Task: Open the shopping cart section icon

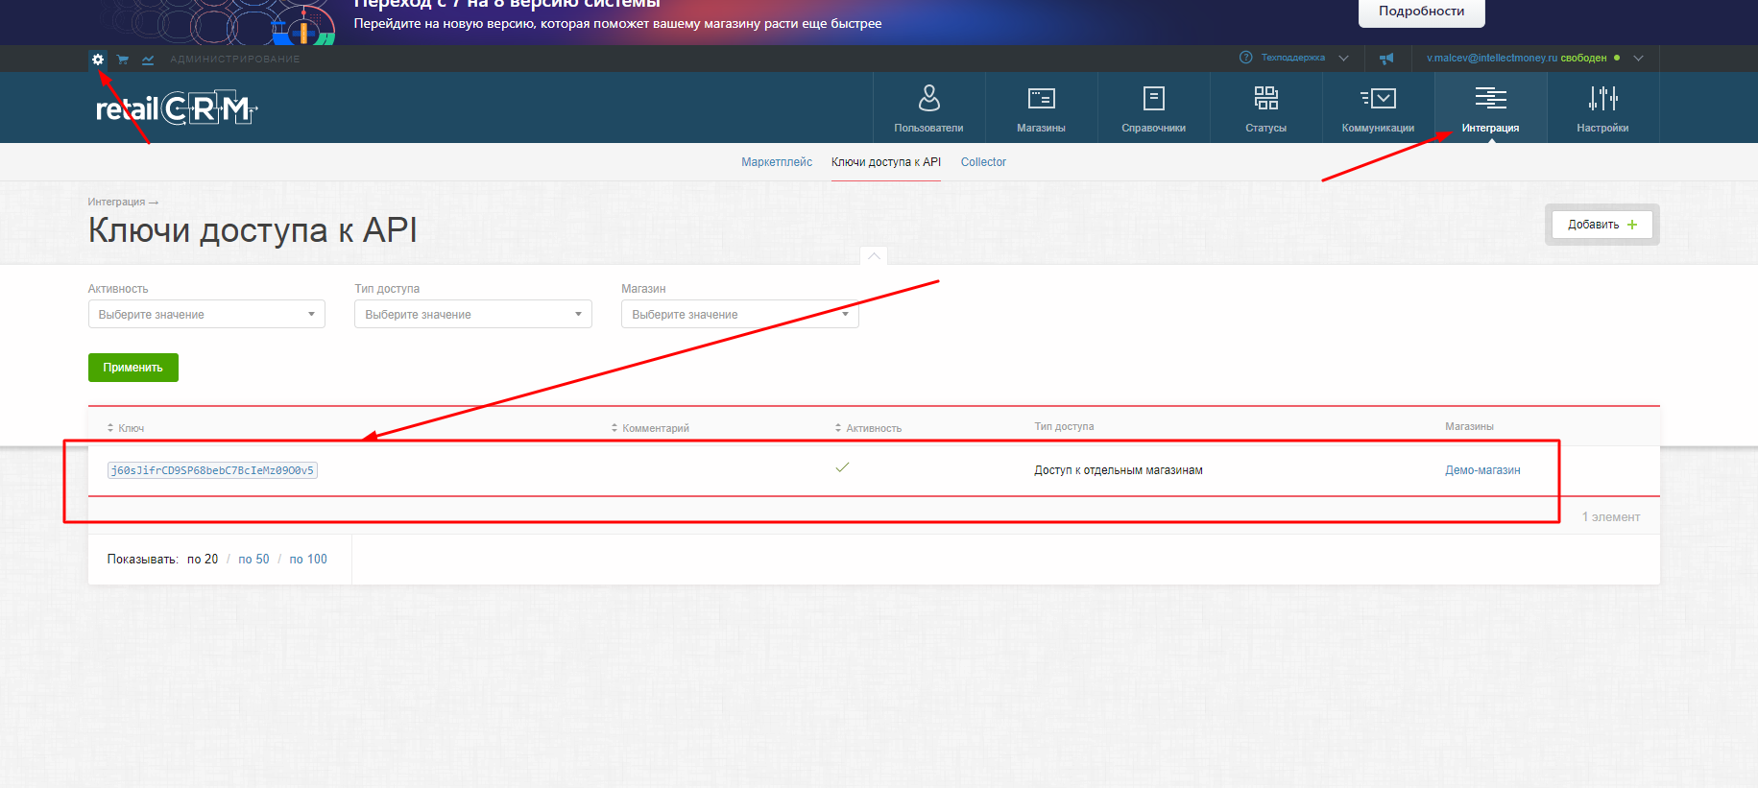Action: (123, 60)
